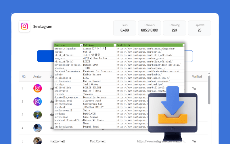Click the oakleymeta username cell
The height and width of the screenshot is (144, 230).
click(61, 91)
